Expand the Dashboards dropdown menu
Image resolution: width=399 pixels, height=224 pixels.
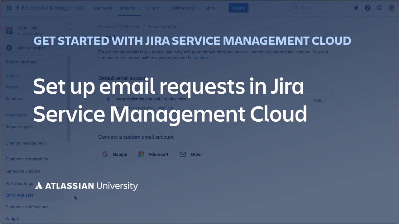pos(185,8)
